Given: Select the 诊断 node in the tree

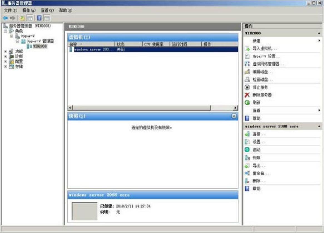Looking at the screenshot, I should (x=19, y=56).
